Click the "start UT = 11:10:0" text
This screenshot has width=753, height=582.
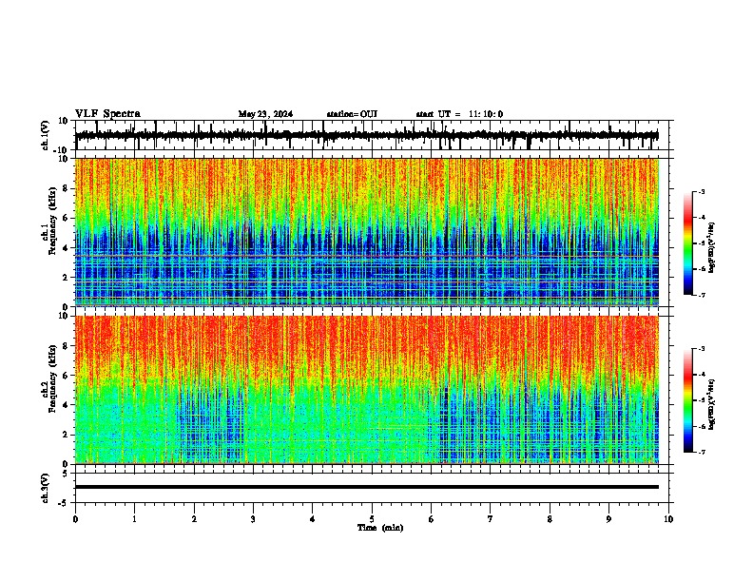(x=459, y=114)
